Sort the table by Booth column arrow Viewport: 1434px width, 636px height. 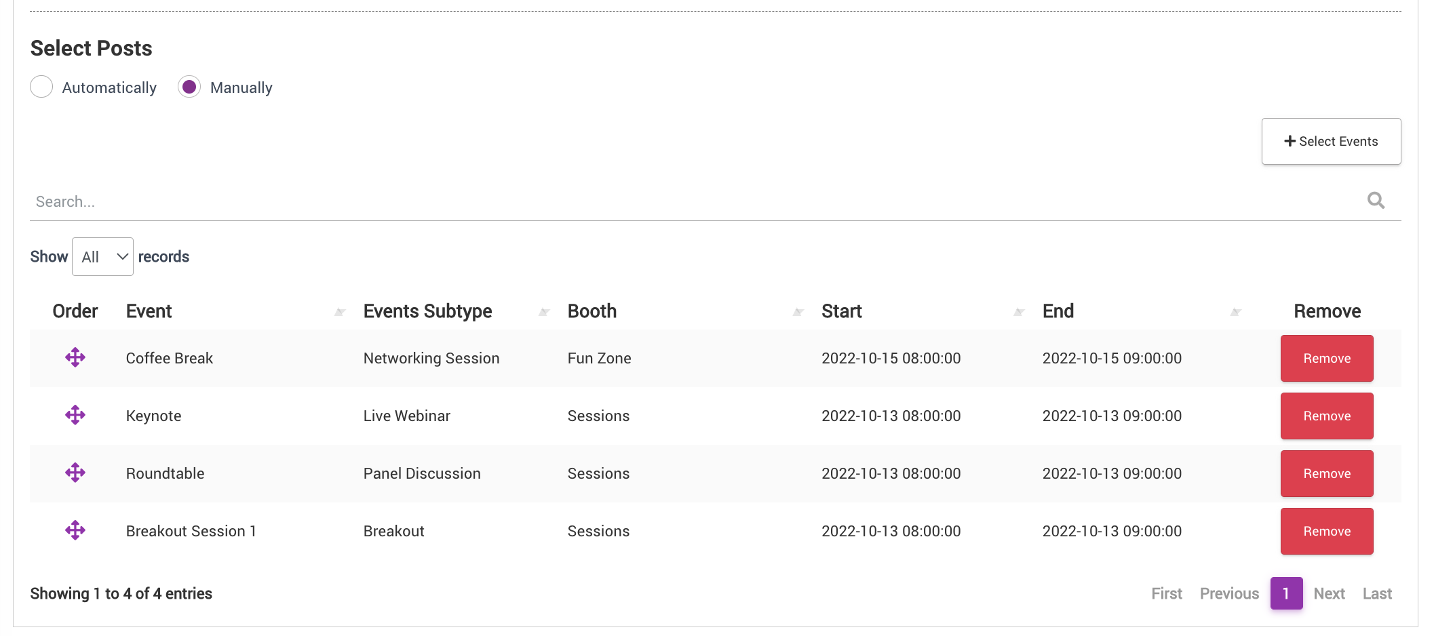[x=798, y=312]
